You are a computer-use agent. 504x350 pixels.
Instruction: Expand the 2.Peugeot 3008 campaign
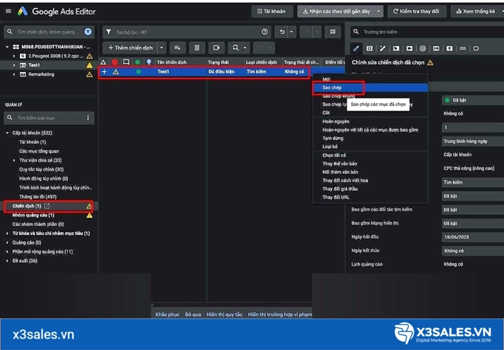coord(14,56)
